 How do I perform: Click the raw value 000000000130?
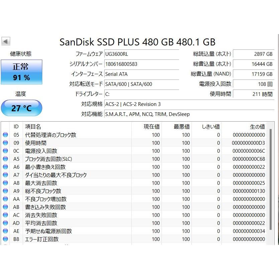[249, 191]
